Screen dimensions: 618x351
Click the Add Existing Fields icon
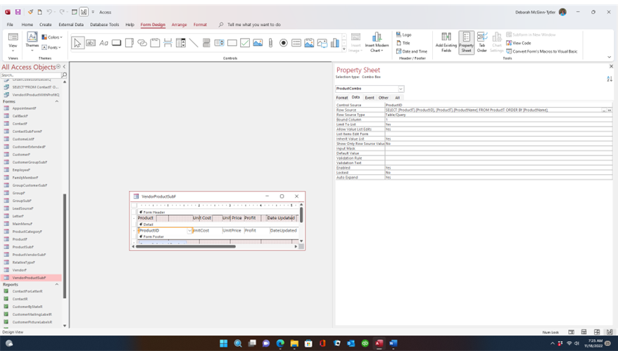(x=446, y=42)
